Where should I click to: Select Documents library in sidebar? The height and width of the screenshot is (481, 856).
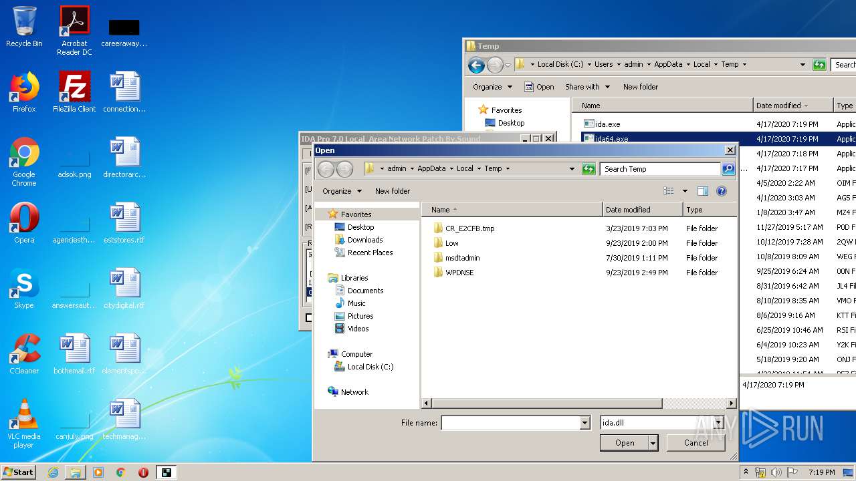[x=358, y=291]
